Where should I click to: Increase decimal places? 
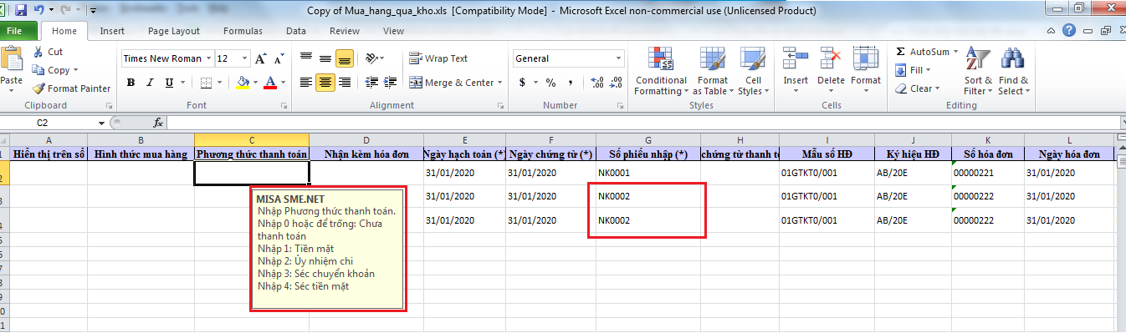coord(597,83)
